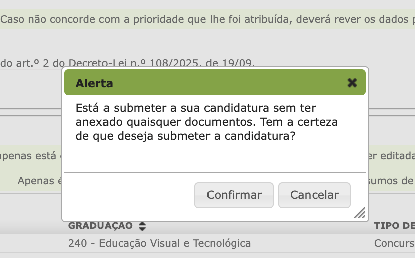This screenshot has width=415, height=258.
Task: Select the 240 - Educação Visual e Tecnológica row
Action: click(159, 244)
